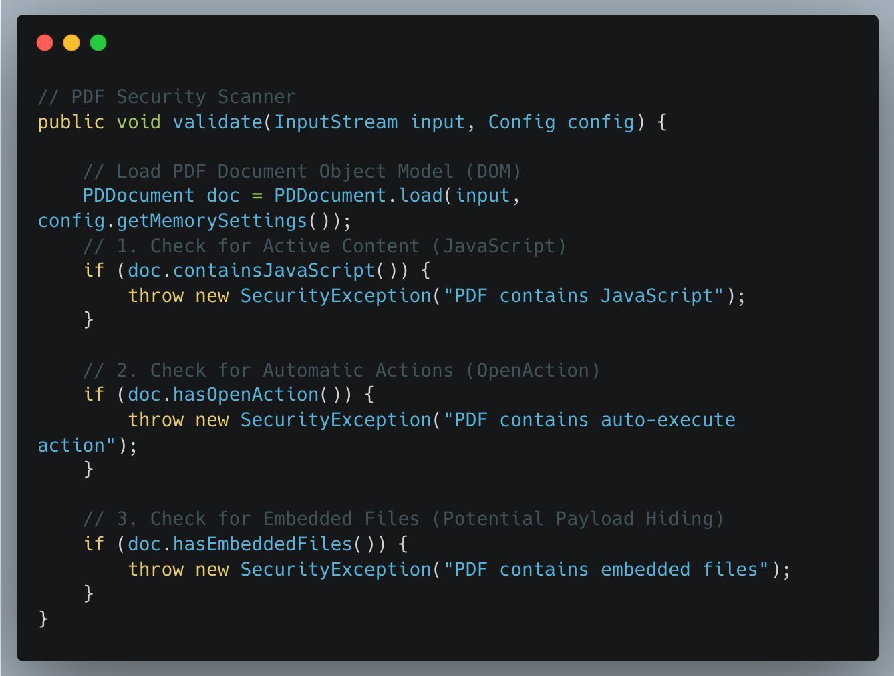Click the yellow minimize window button
The height and width of the screenshot is (676, 894).
pyautogui.click(x=71, y=43)
